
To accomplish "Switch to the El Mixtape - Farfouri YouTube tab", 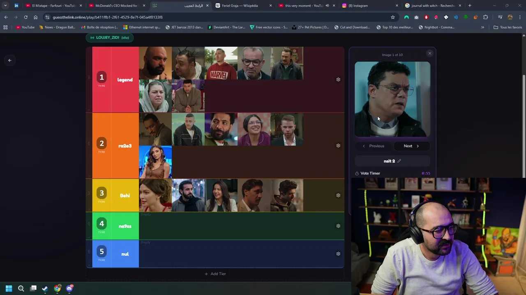I will click(x=53, y=6).
